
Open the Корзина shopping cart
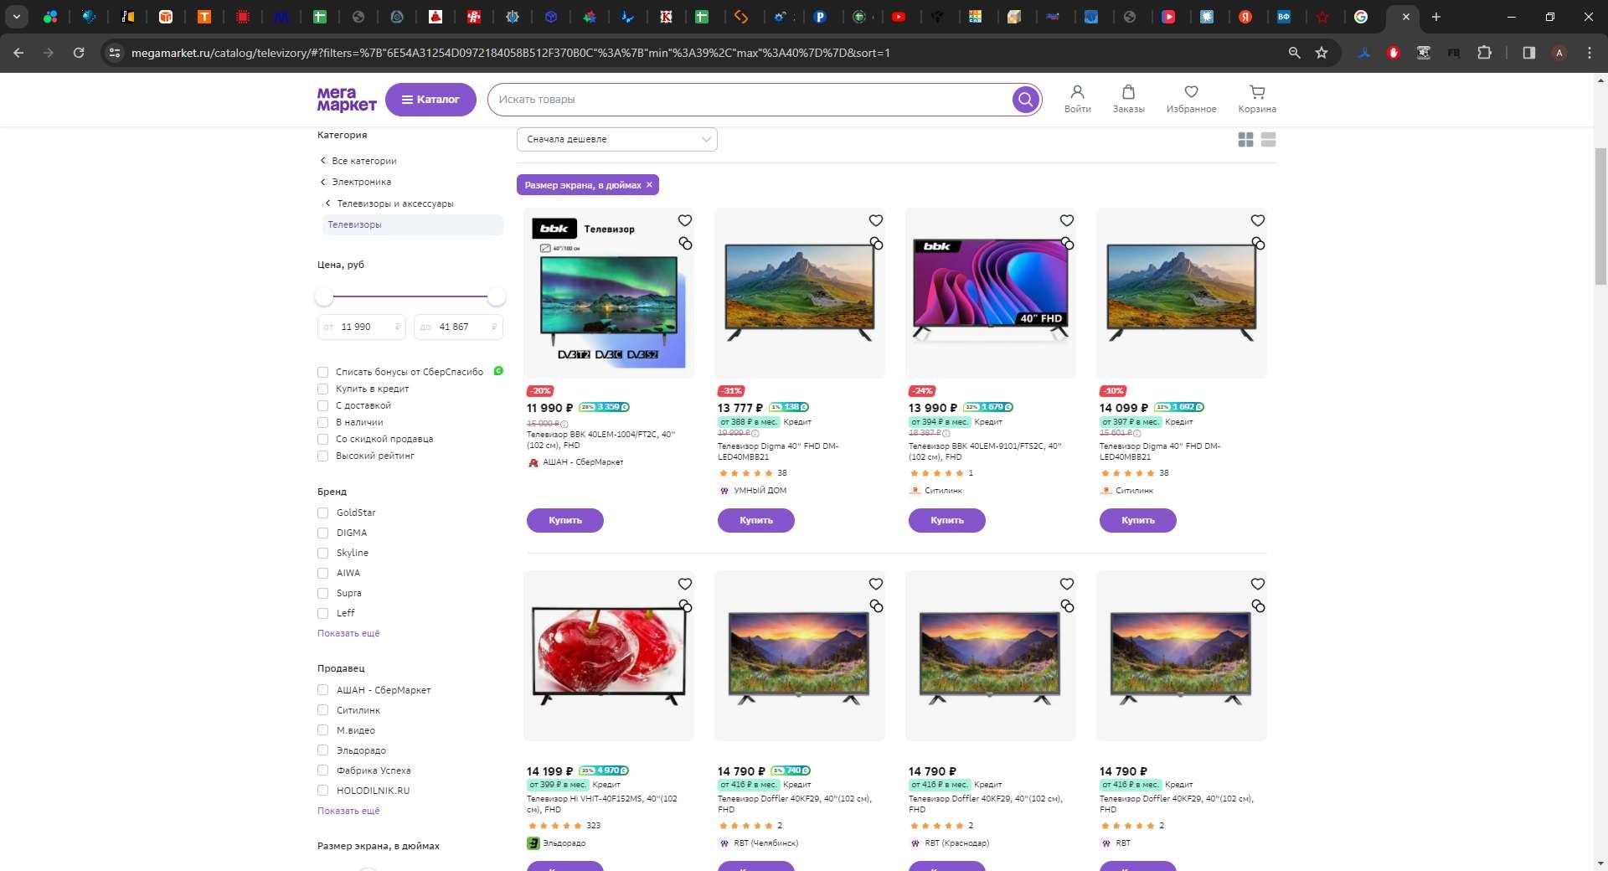1257,99
